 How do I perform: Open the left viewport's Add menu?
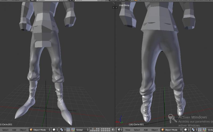click(x=14, y=130)
